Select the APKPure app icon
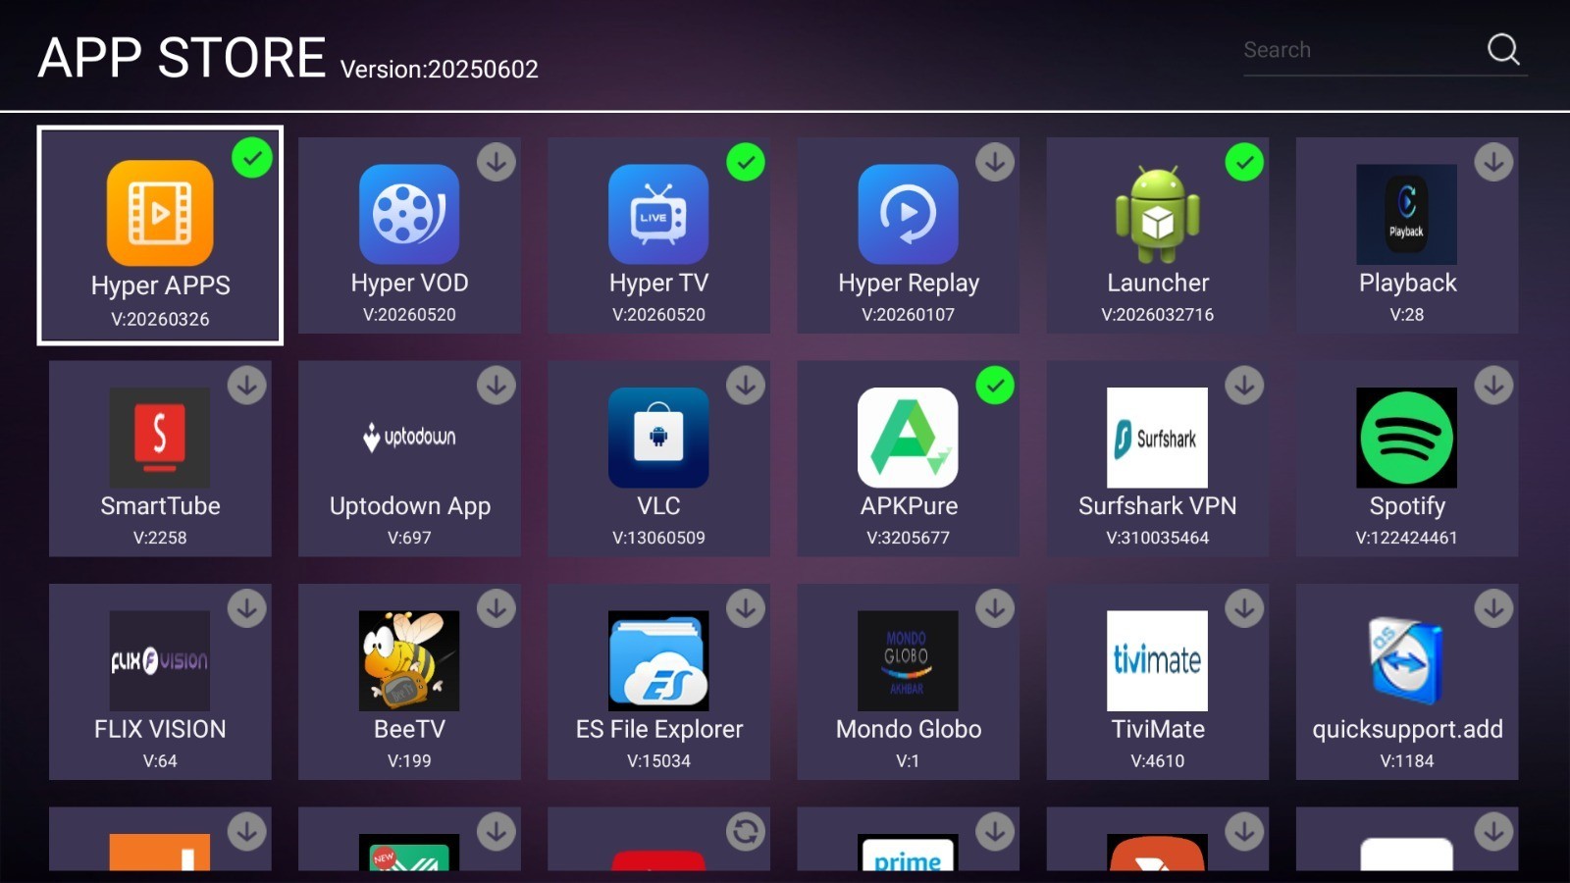The height and width of the screenshot is (883, 1570). 908,438
